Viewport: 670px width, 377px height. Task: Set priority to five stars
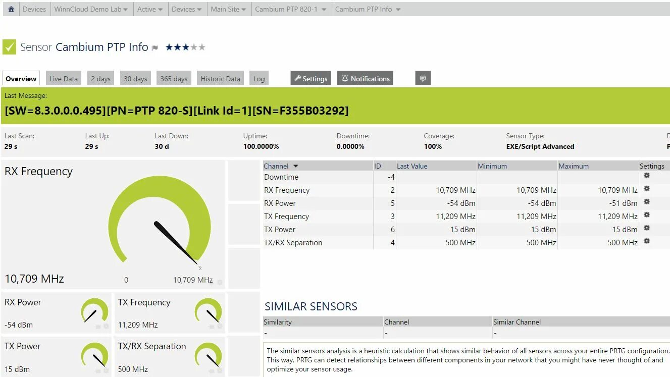202,47
